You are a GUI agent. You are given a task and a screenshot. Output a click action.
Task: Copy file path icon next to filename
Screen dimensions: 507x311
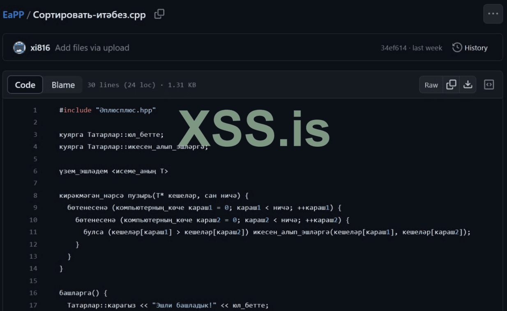click(x=159, y=14)
